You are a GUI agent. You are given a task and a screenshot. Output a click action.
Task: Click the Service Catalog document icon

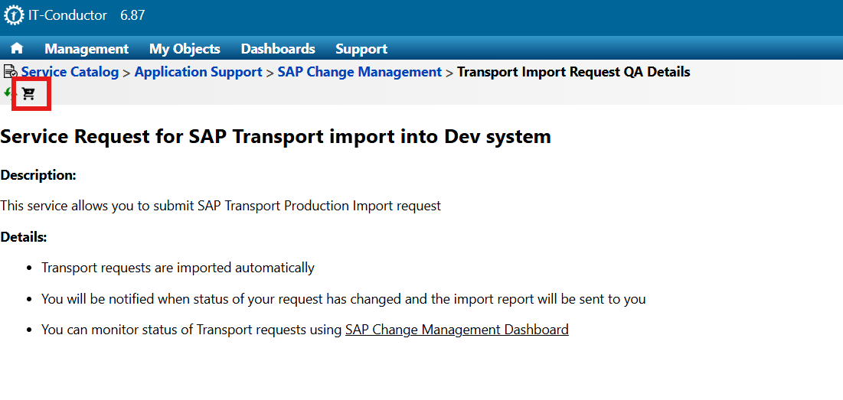10,72
